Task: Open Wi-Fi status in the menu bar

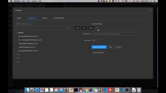Action: [x=116, y=1]
